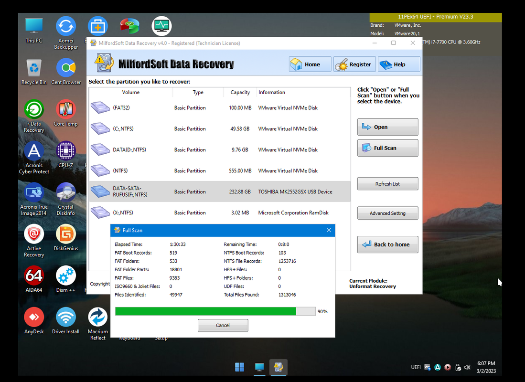Click the Full Scan progress bar
This screenshot has height=382, width=525.
point(215,311)
